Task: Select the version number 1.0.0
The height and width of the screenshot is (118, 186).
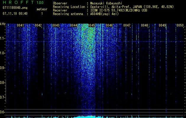Action: pos(40,2)
